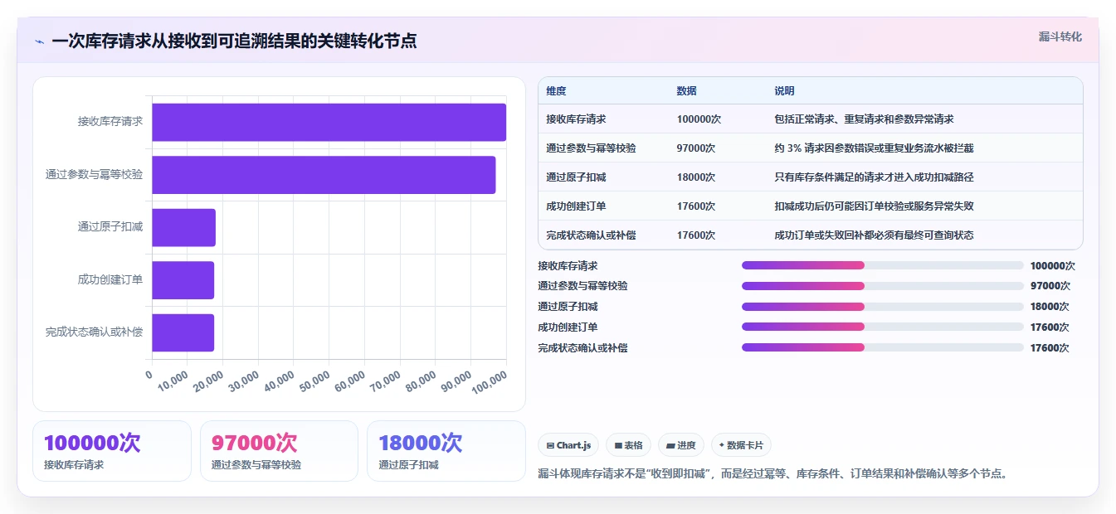Click the 97000次 stat card
The width and height of the screenshot is (1116, 514).
pyautogui.click(x=279, y=451)
